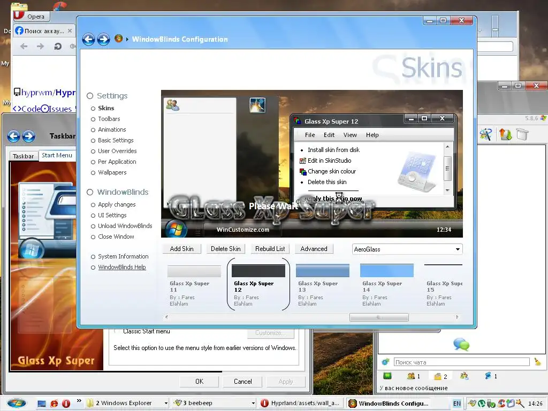Select UI Settings in sidebar
548x411 pixels.
click(x=112, y=215)
